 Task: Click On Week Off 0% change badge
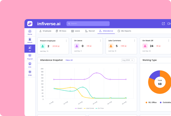pos(158,46)
